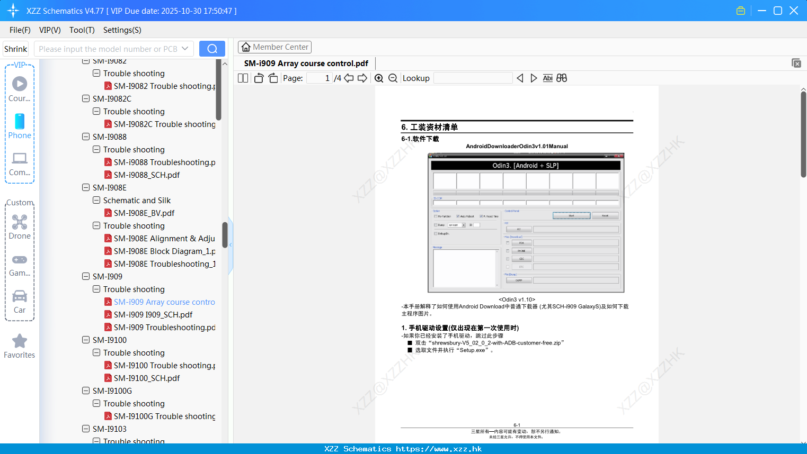Click the Member Center button
Viewport: 807px width, 454px height.
pos(274,47)
